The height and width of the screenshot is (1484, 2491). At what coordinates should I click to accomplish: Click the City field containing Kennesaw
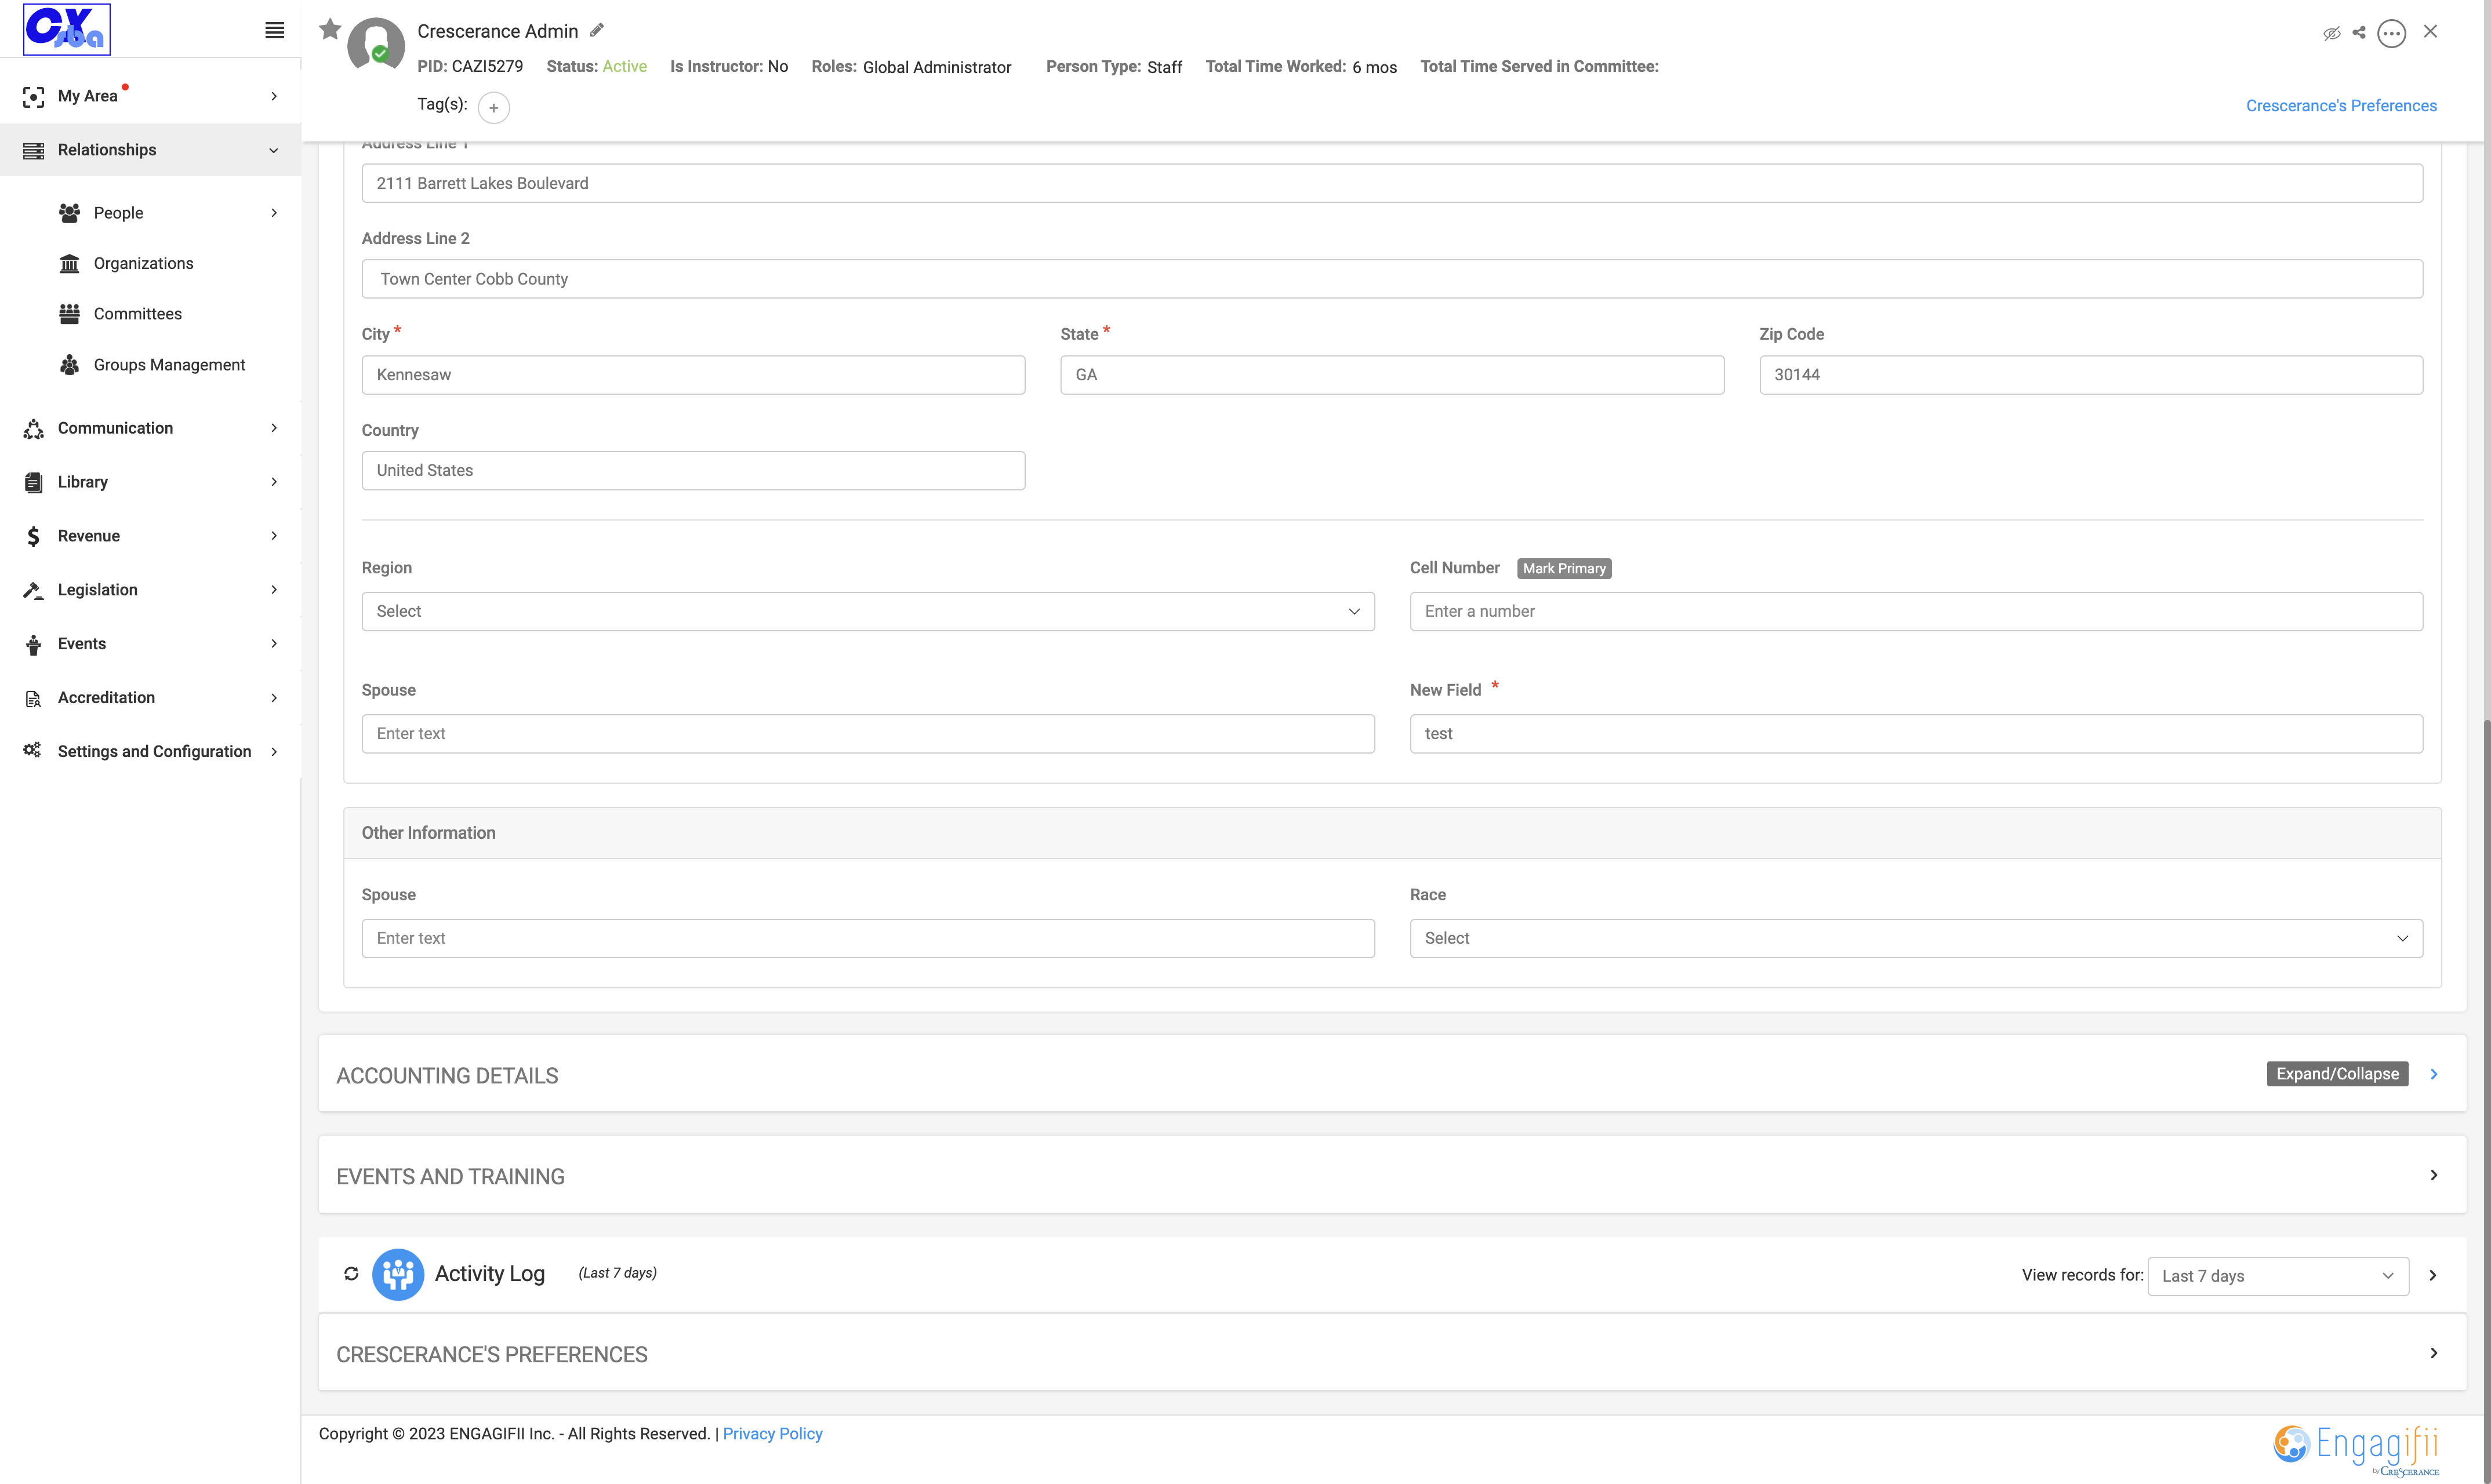click(x=693, y=375)
